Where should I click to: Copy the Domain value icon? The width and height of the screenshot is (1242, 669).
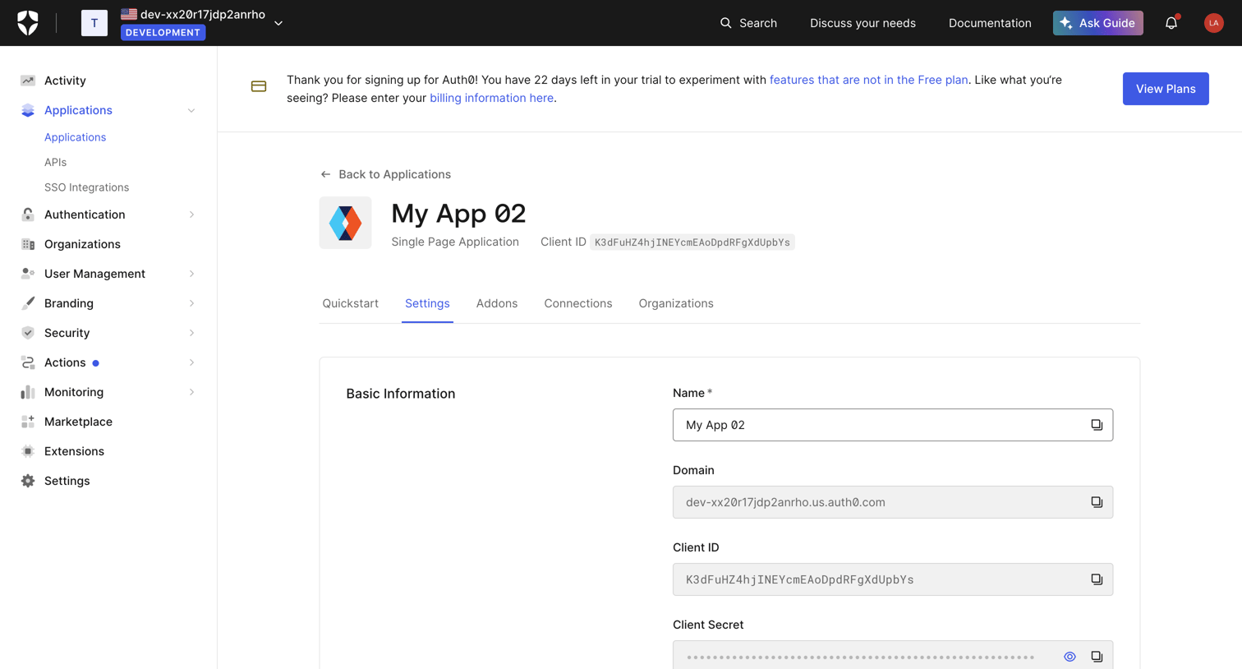click(1097, 502)
